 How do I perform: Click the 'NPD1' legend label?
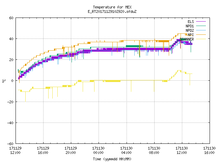190,26
